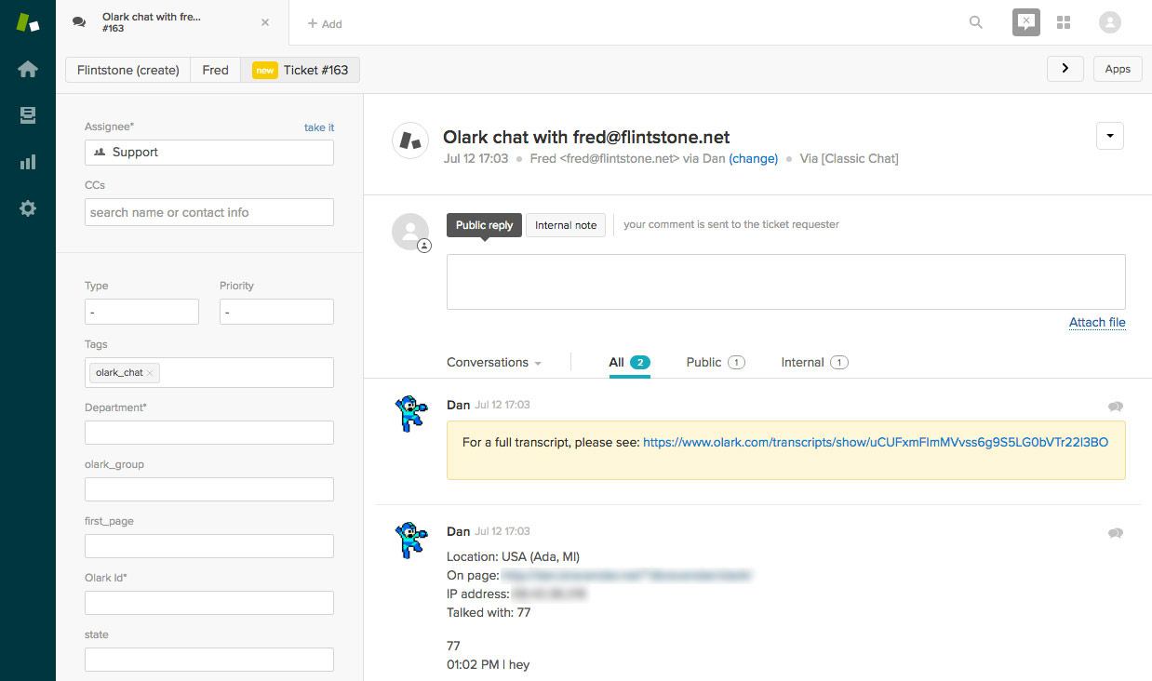1152x681 pixels.
Task: Focus the CCs search field
Action: [209, 212]
